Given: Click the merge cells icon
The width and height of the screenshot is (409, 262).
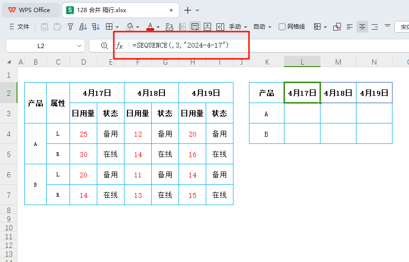Looking at the screenshot, I should [317, 27].
